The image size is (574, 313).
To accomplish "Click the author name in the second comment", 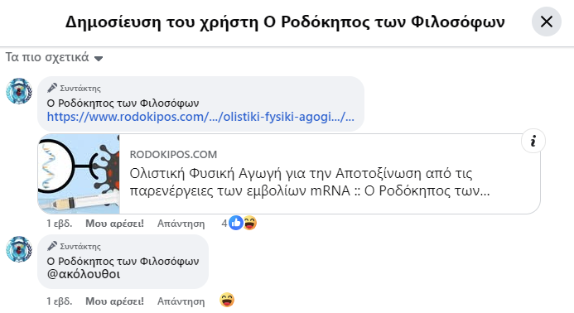I will pos(123,262).
